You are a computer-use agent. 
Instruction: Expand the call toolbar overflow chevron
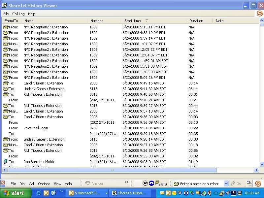[x=127, y=182]
